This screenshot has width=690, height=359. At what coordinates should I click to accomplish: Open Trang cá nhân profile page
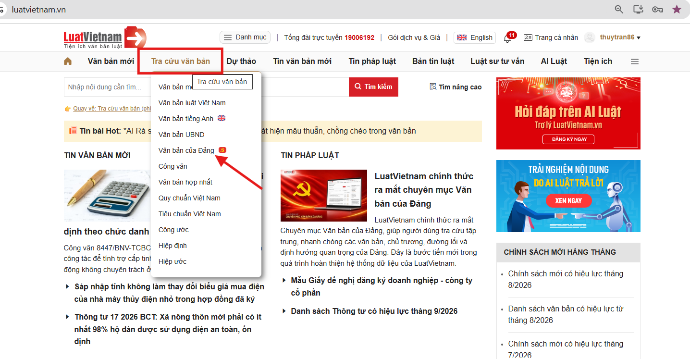click(551, 37)
